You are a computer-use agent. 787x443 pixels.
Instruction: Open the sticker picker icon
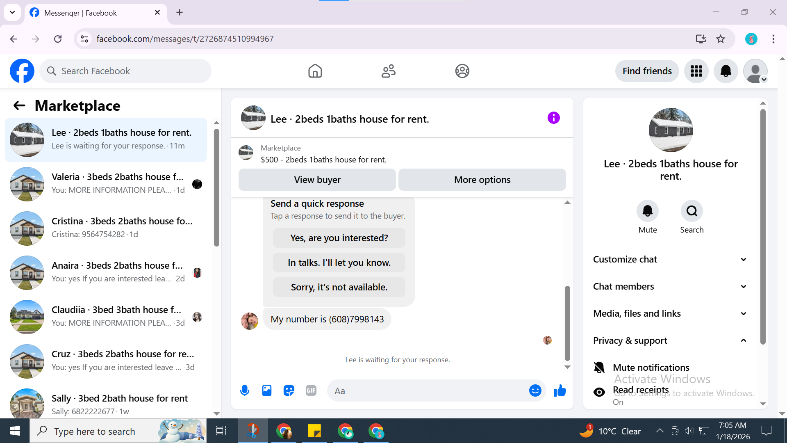(289, 390)
